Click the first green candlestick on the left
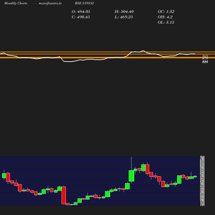 point(4,175)
